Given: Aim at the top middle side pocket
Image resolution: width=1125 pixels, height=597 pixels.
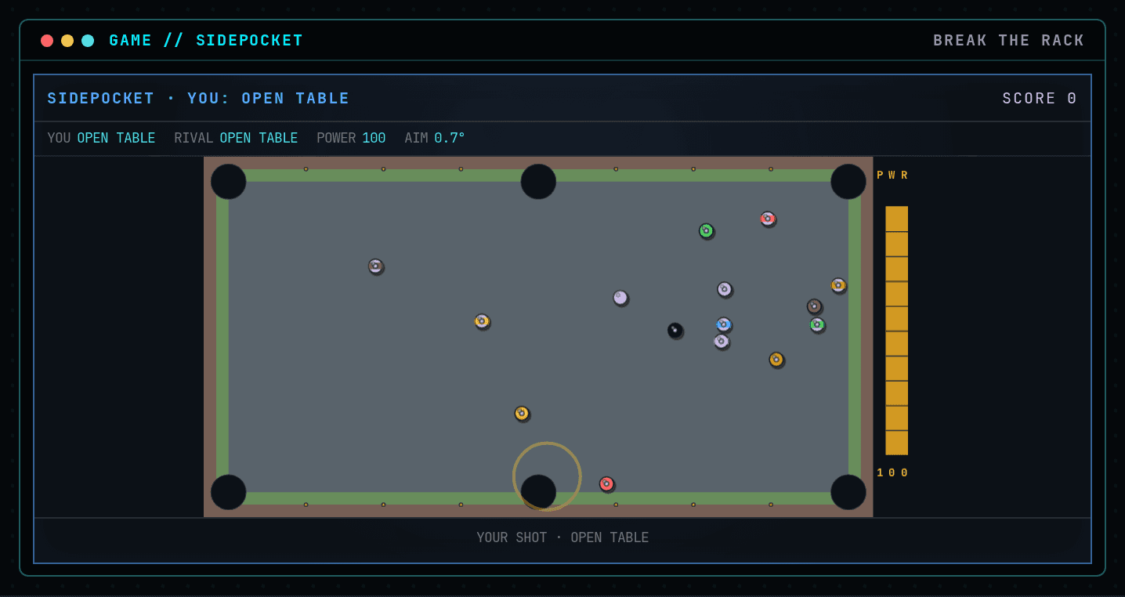Looking at the screenshot, I should [x=538, y=181].
